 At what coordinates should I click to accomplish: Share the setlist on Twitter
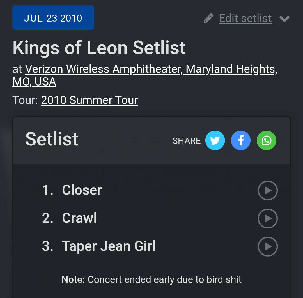tap(215, 140)
